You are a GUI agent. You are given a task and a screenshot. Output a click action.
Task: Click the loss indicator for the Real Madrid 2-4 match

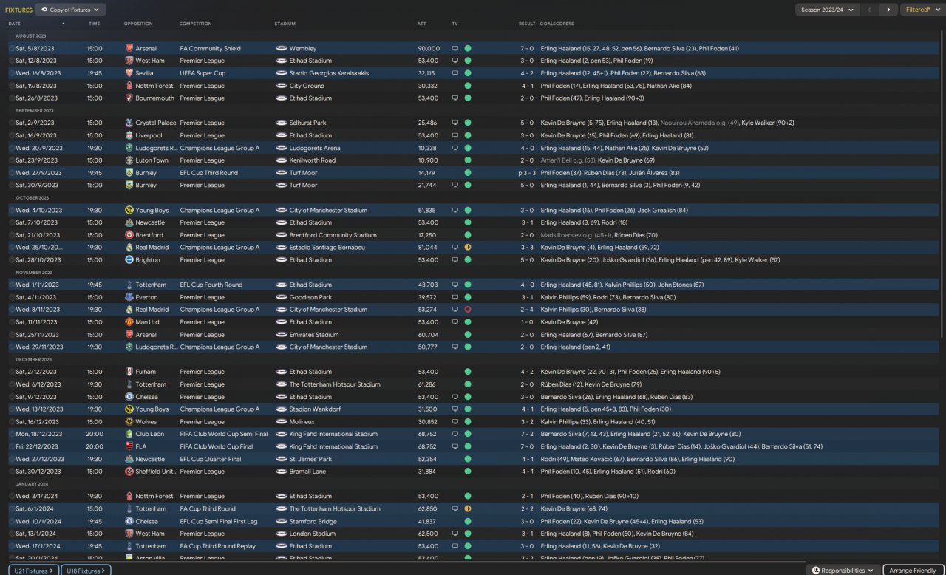468,310
